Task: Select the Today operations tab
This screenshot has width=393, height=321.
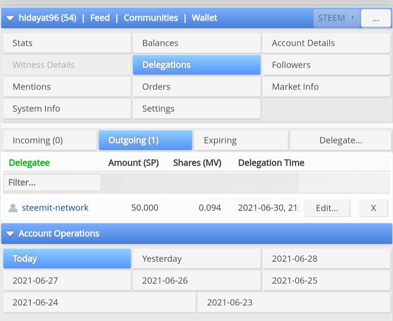Action: [x=67, y=258]
